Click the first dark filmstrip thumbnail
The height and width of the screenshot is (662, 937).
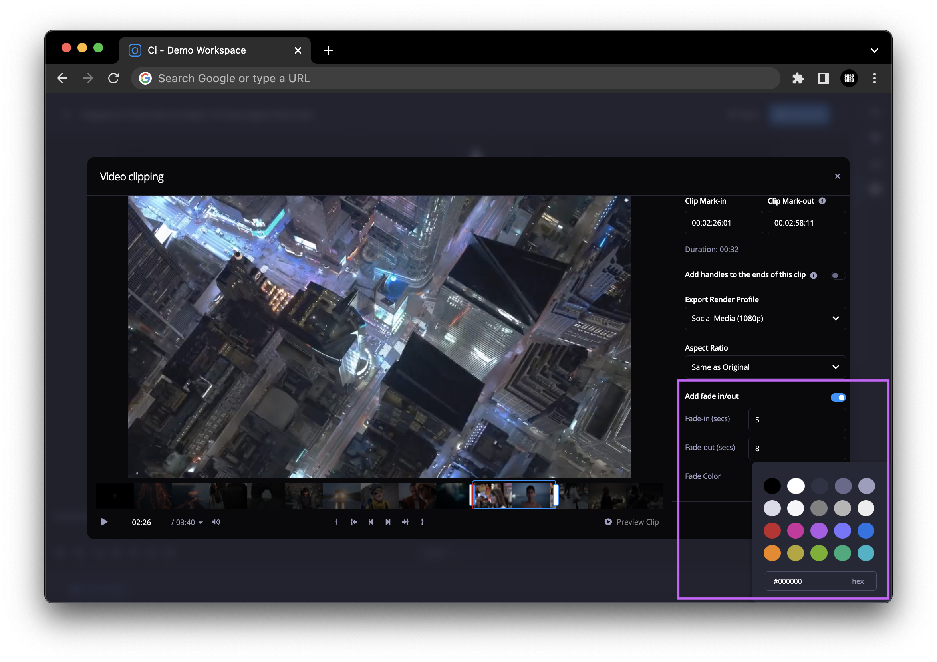pyautogui.click(x=115, y=496)
